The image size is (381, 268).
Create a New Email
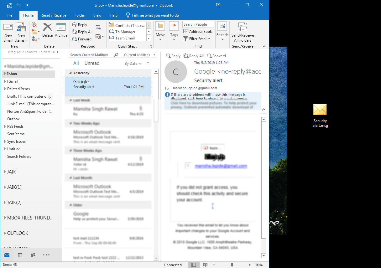click(8, 33)
